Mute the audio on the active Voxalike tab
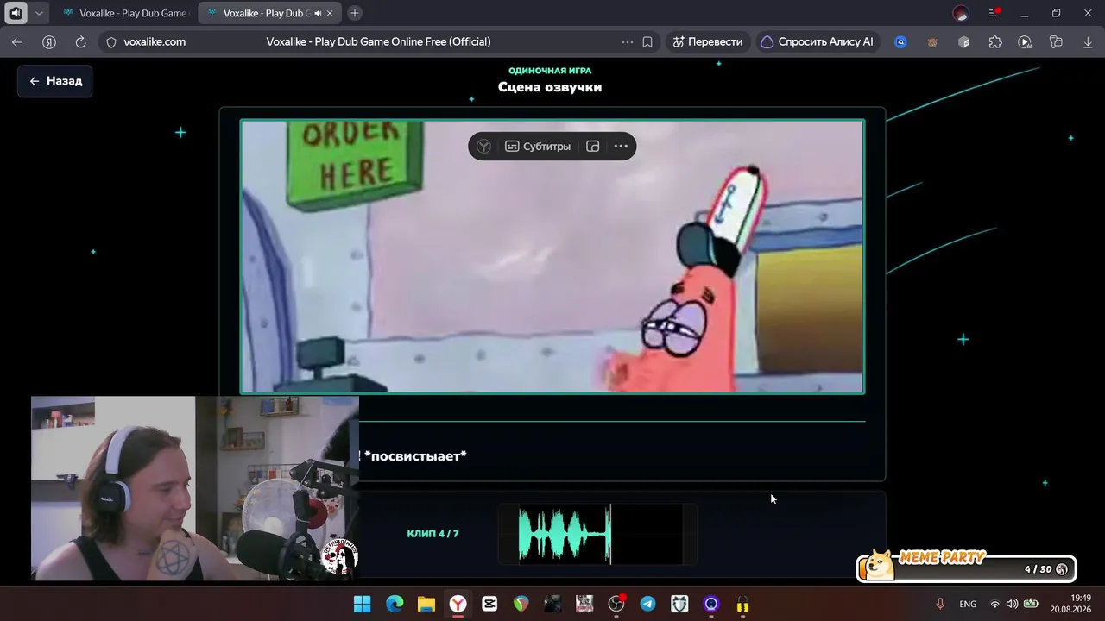Screen dimensions: 1105x621 tap(319, 14)
